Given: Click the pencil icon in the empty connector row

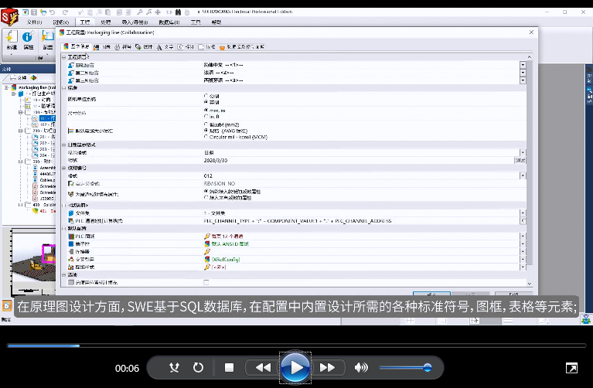Looking at the screenshot, I should (x=207, y=251).
